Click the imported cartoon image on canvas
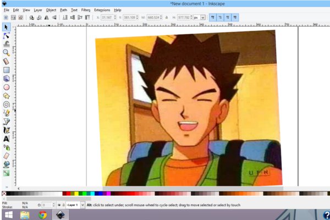330x220 pixels. click(x=189, y=108)
